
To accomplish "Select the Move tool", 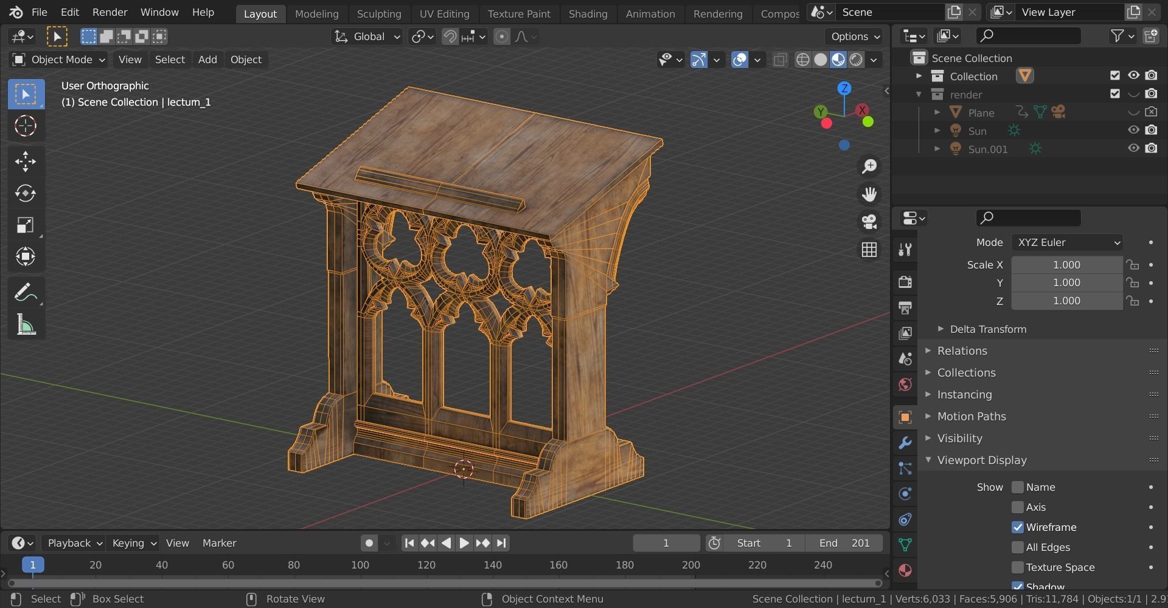I will [x=26, y=161].
